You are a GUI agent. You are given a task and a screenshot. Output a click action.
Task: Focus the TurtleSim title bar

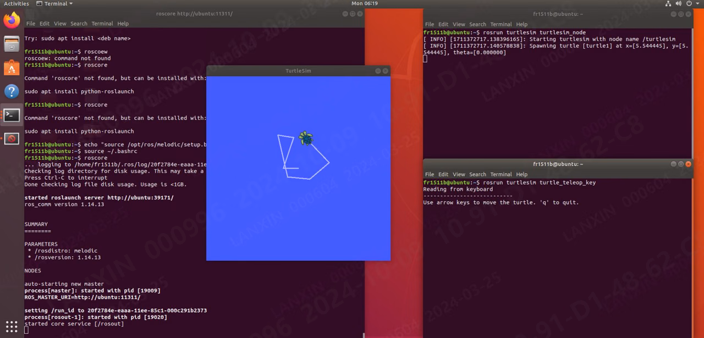(298, 71)
